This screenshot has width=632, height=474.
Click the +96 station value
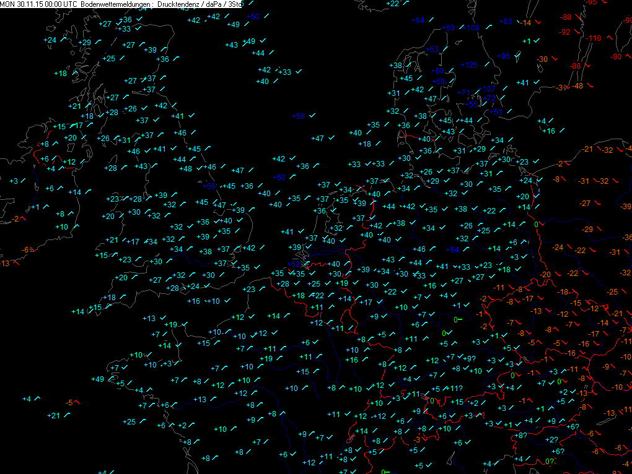coord(503,56)
